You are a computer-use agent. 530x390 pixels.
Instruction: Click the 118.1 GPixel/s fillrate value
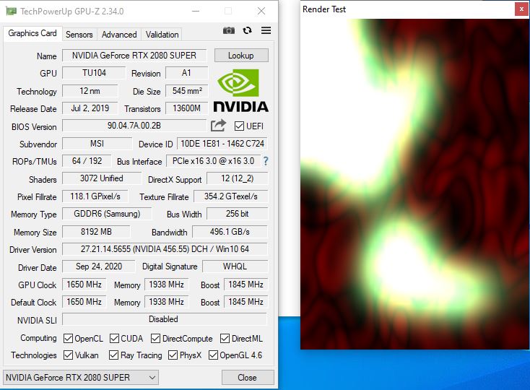95,196
